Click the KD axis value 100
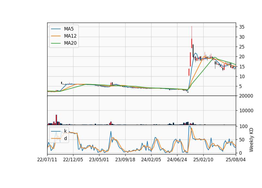This screenshot has width=262, height=188. click(243, 126)
